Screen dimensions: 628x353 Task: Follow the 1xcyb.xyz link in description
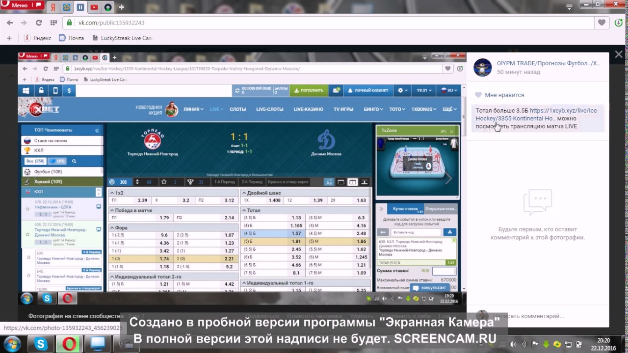537,114
